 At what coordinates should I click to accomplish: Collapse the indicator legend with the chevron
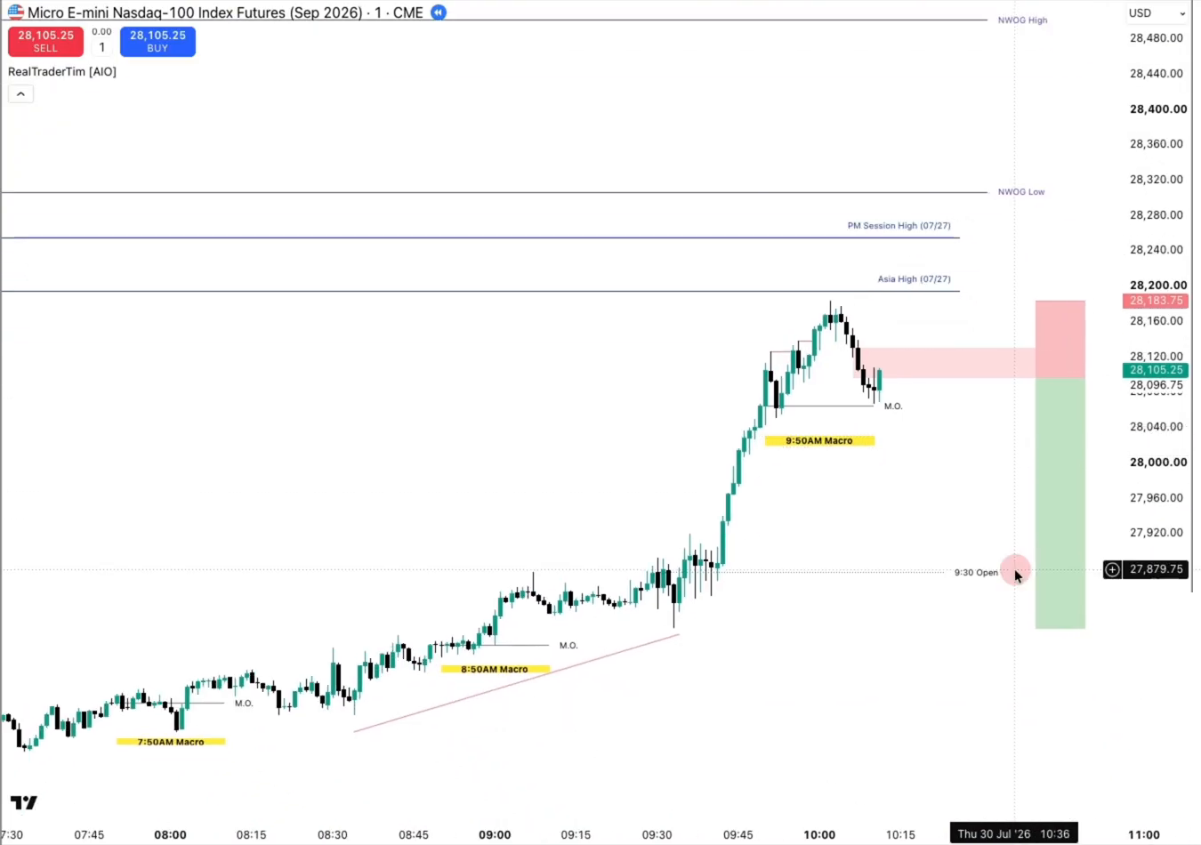point(20,93)
